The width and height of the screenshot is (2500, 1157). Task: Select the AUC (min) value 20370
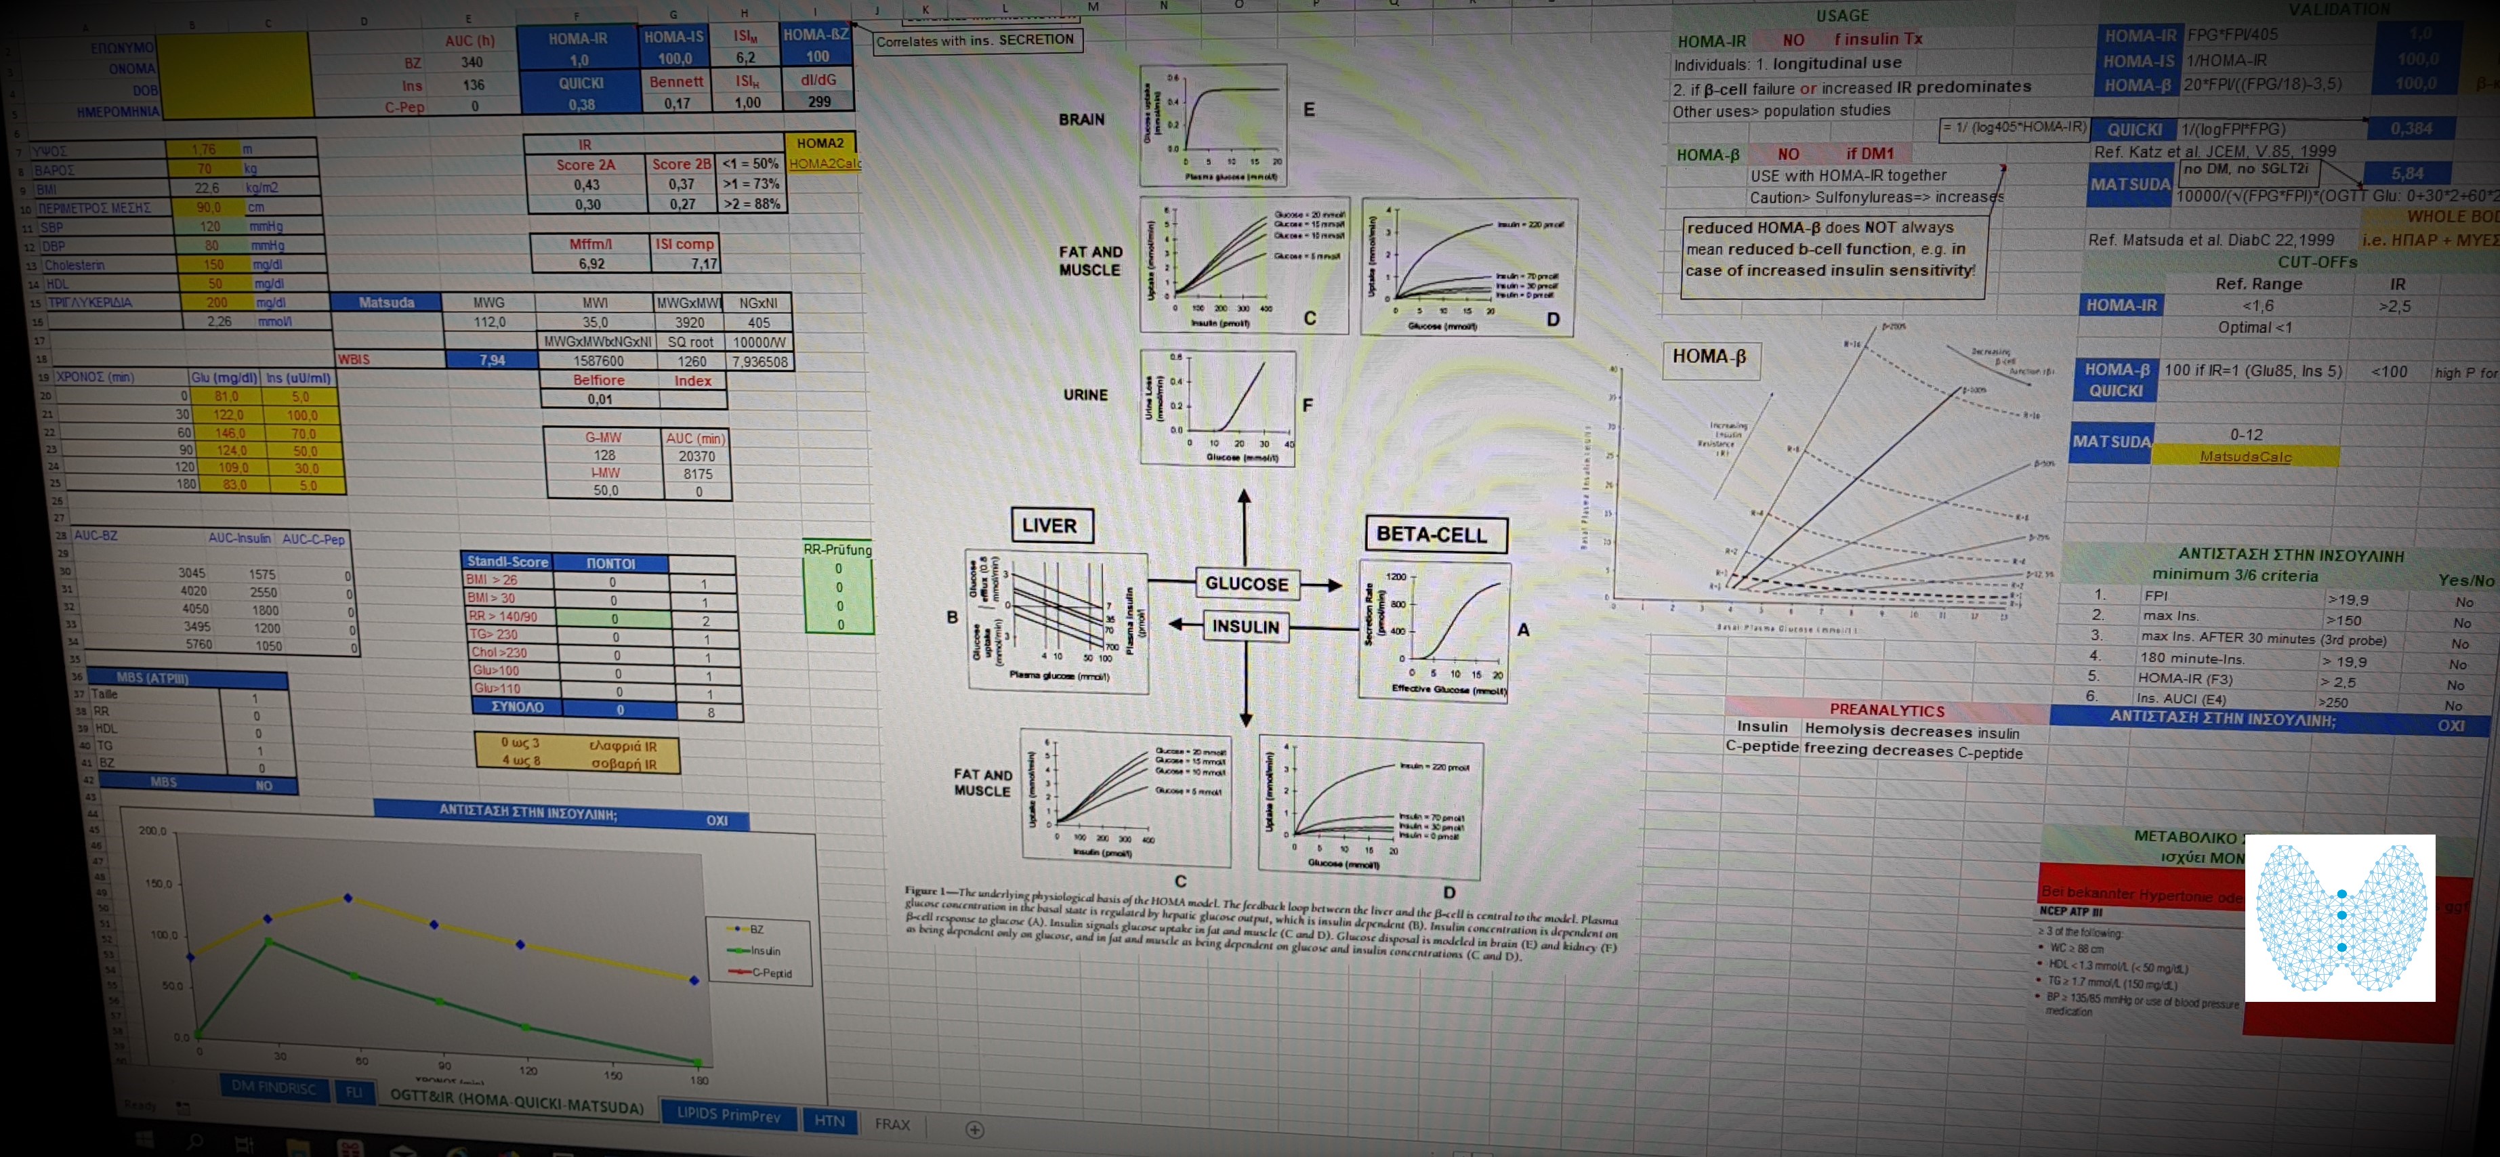(x=696, y=456)
